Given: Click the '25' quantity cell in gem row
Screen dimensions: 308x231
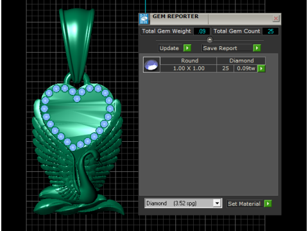Looking at the screenshot, I should tap(225, 69).
